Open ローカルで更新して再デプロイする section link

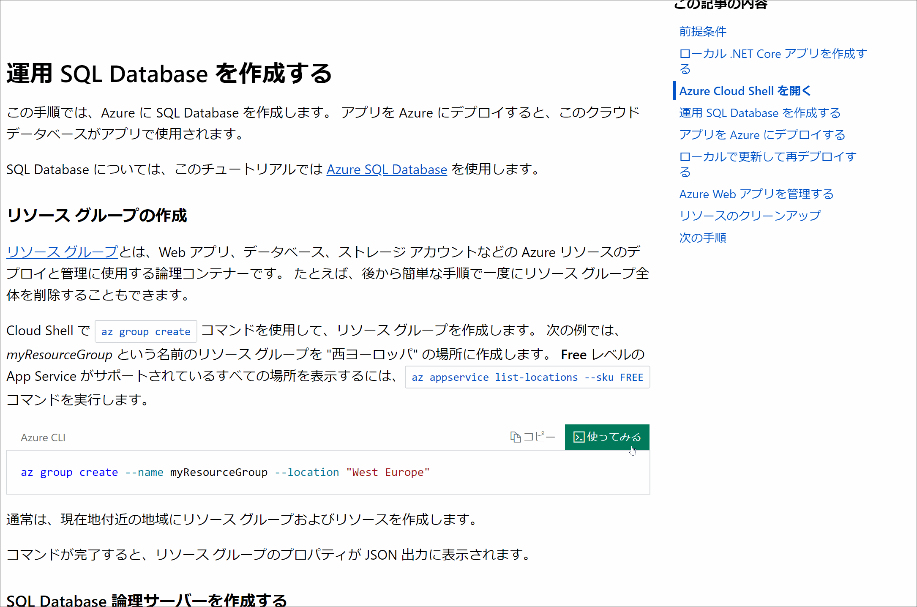click(767, 164)
